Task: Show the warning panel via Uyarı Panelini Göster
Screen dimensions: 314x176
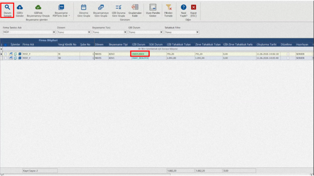Action: click(153, 7)
